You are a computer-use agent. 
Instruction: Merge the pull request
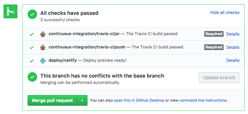point(52,100)
